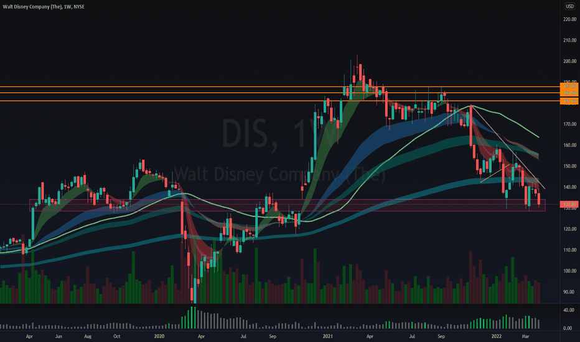
Task: Select the 140.00 price axis label
Action: (569, 187)
